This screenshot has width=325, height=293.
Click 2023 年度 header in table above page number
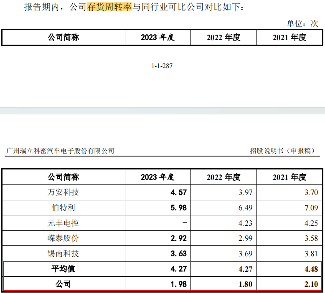pyautogui.click(x=158, y=37)
